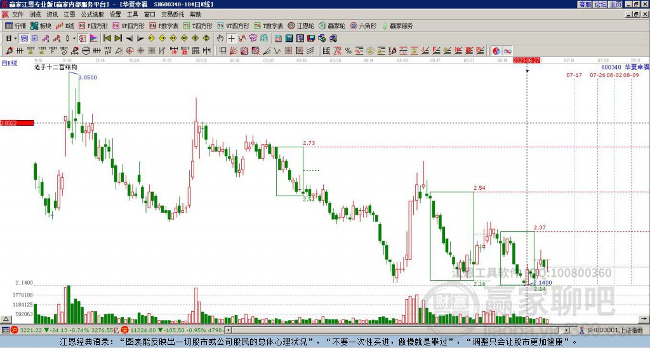Click the 07-17 forecast date label

point(574,75)
